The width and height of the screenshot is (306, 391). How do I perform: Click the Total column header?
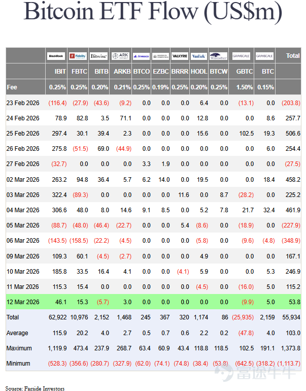pos(292,56)
